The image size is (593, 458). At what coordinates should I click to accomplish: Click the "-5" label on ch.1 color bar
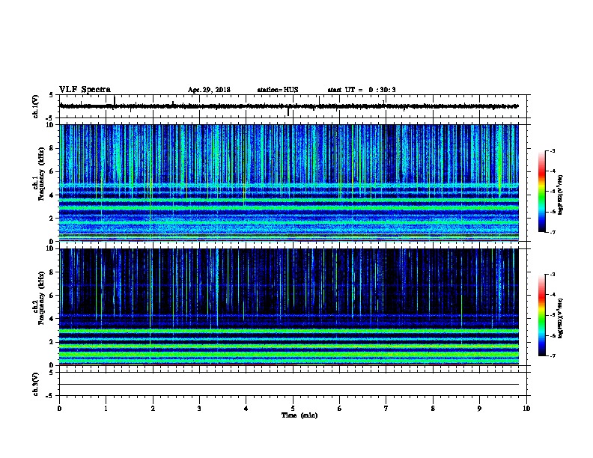click(x=552, y=192)
